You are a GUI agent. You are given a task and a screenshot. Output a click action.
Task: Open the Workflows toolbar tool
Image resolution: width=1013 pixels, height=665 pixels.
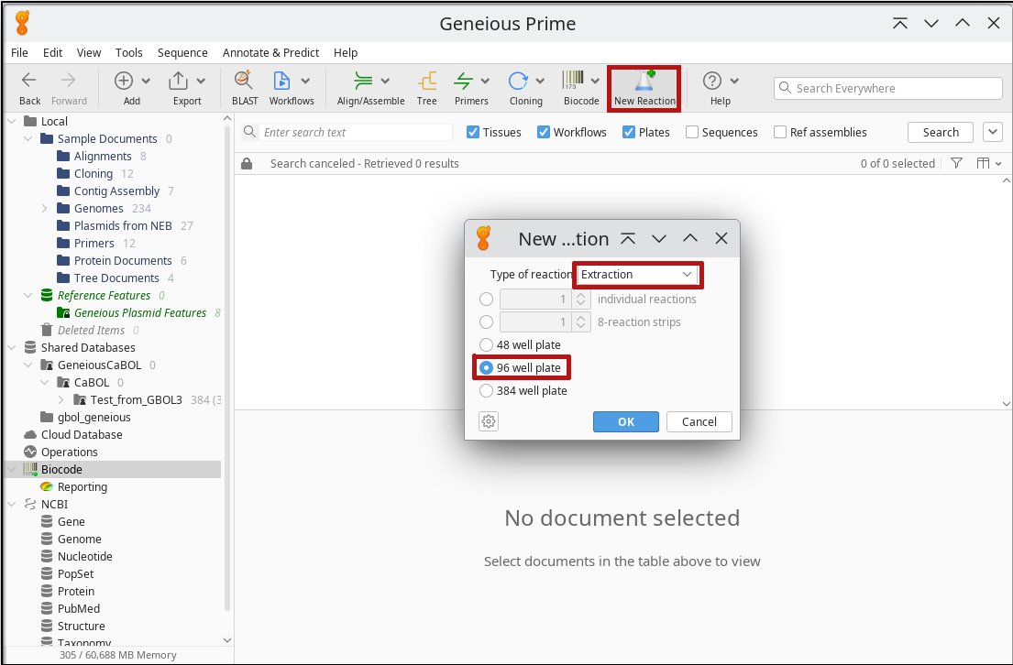click(x=282, y=82)
